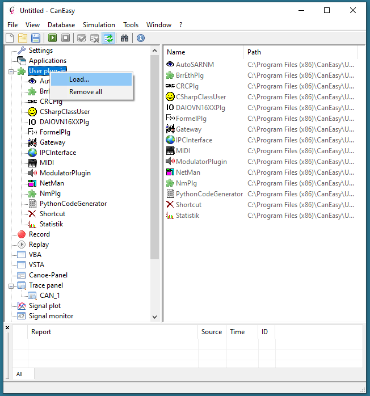Open the Window menu
Viewport: 370px width, 396px height.
point(159,25)
